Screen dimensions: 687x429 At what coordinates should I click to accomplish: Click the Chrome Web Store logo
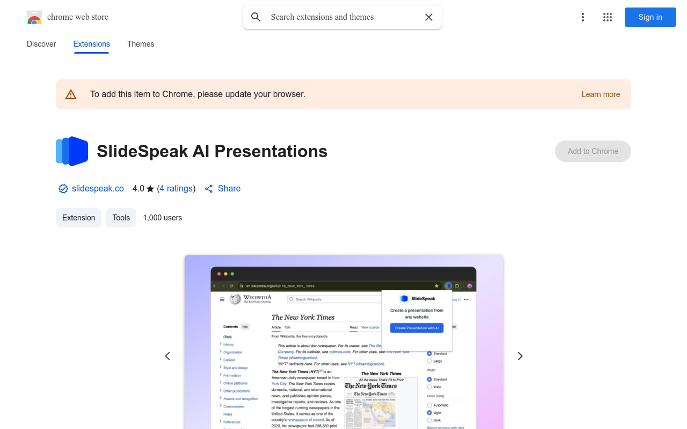tap(34, 17)
